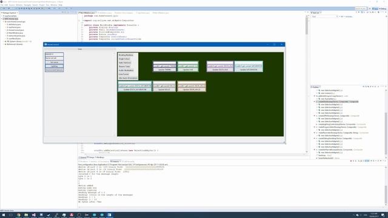Switch to the Design tab below the editor

point(92,157)
